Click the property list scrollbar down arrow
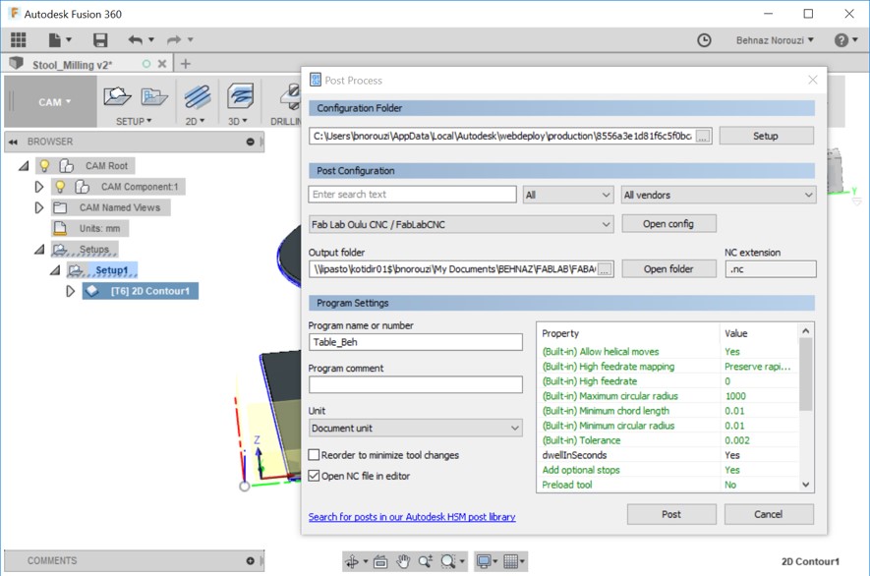Viewport: 870px width, 576px height. 806,485
